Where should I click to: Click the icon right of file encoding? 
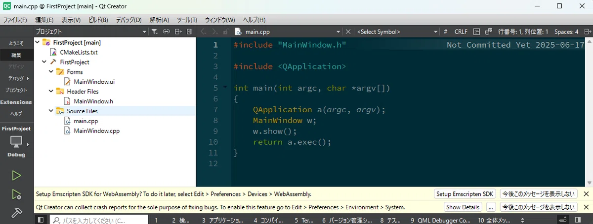(488, 32)
